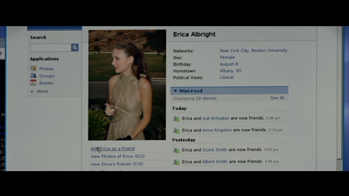The height and width of the screenshot is (196, 349).
Task: Click the search magnifier button
Action: tap(75, 48)
